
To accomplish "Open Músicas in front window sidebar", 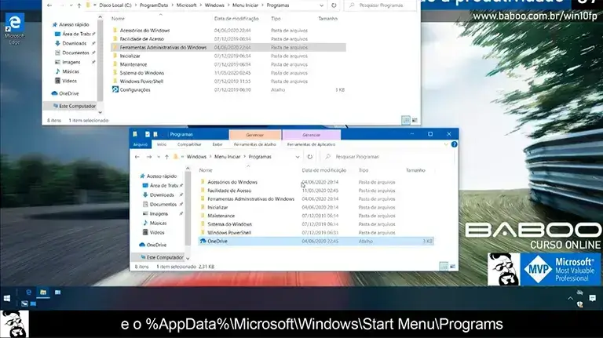I will click(158, 224).
